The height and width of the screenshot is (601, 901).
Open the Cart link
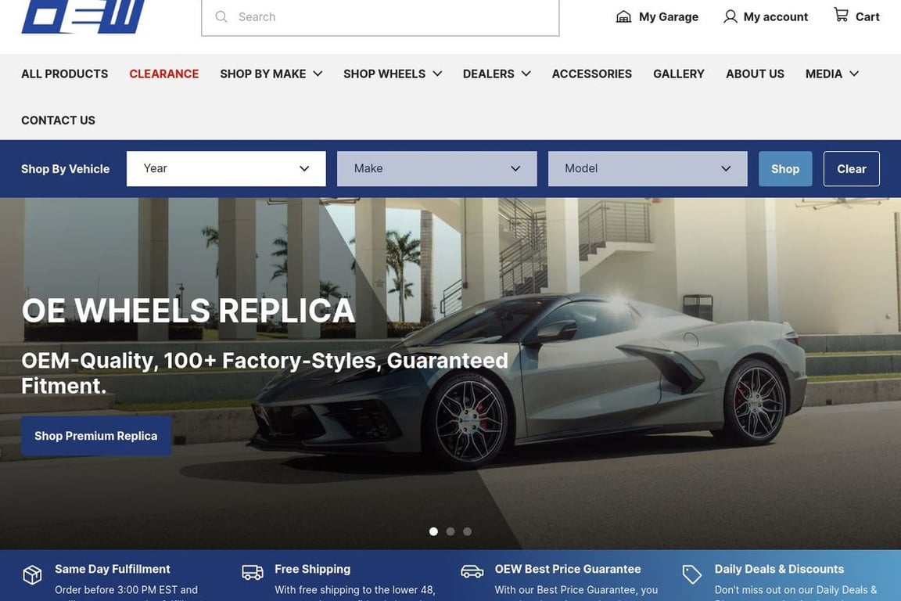[856, 16]
